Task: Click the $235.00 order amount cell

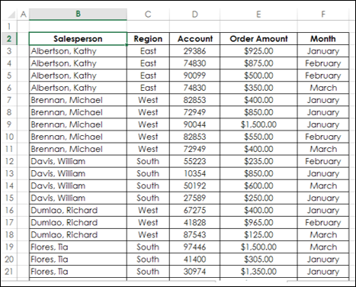Action: point(258,161)
